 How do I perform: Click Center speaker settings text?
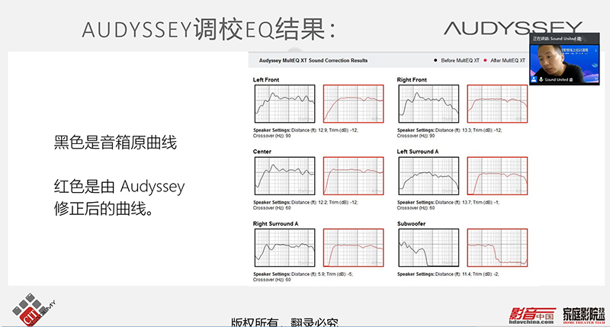(306, 205)
